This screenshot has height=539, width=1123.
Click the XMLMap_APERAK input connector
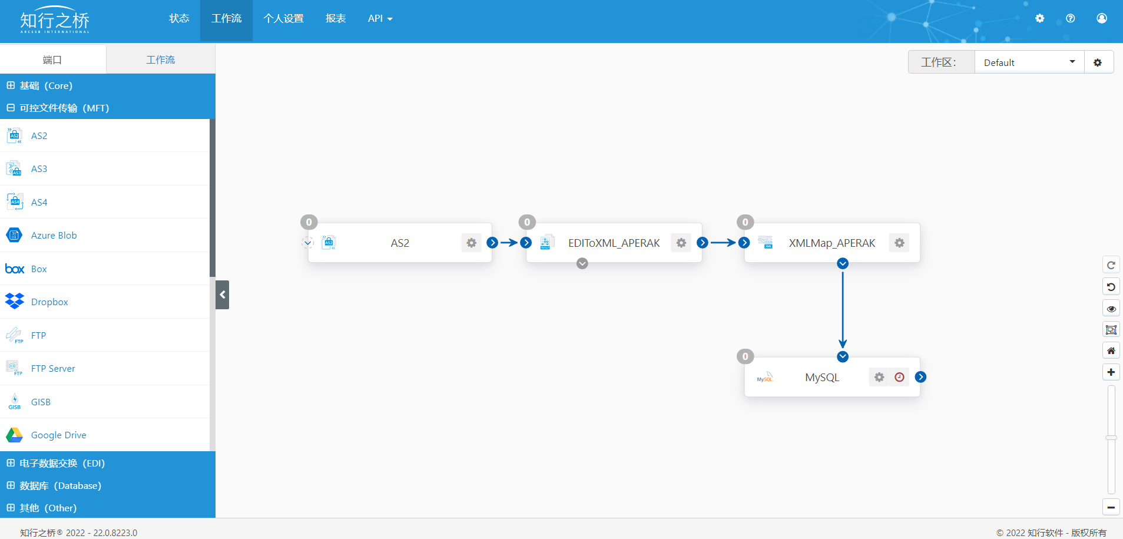click(x=744, y=243)
